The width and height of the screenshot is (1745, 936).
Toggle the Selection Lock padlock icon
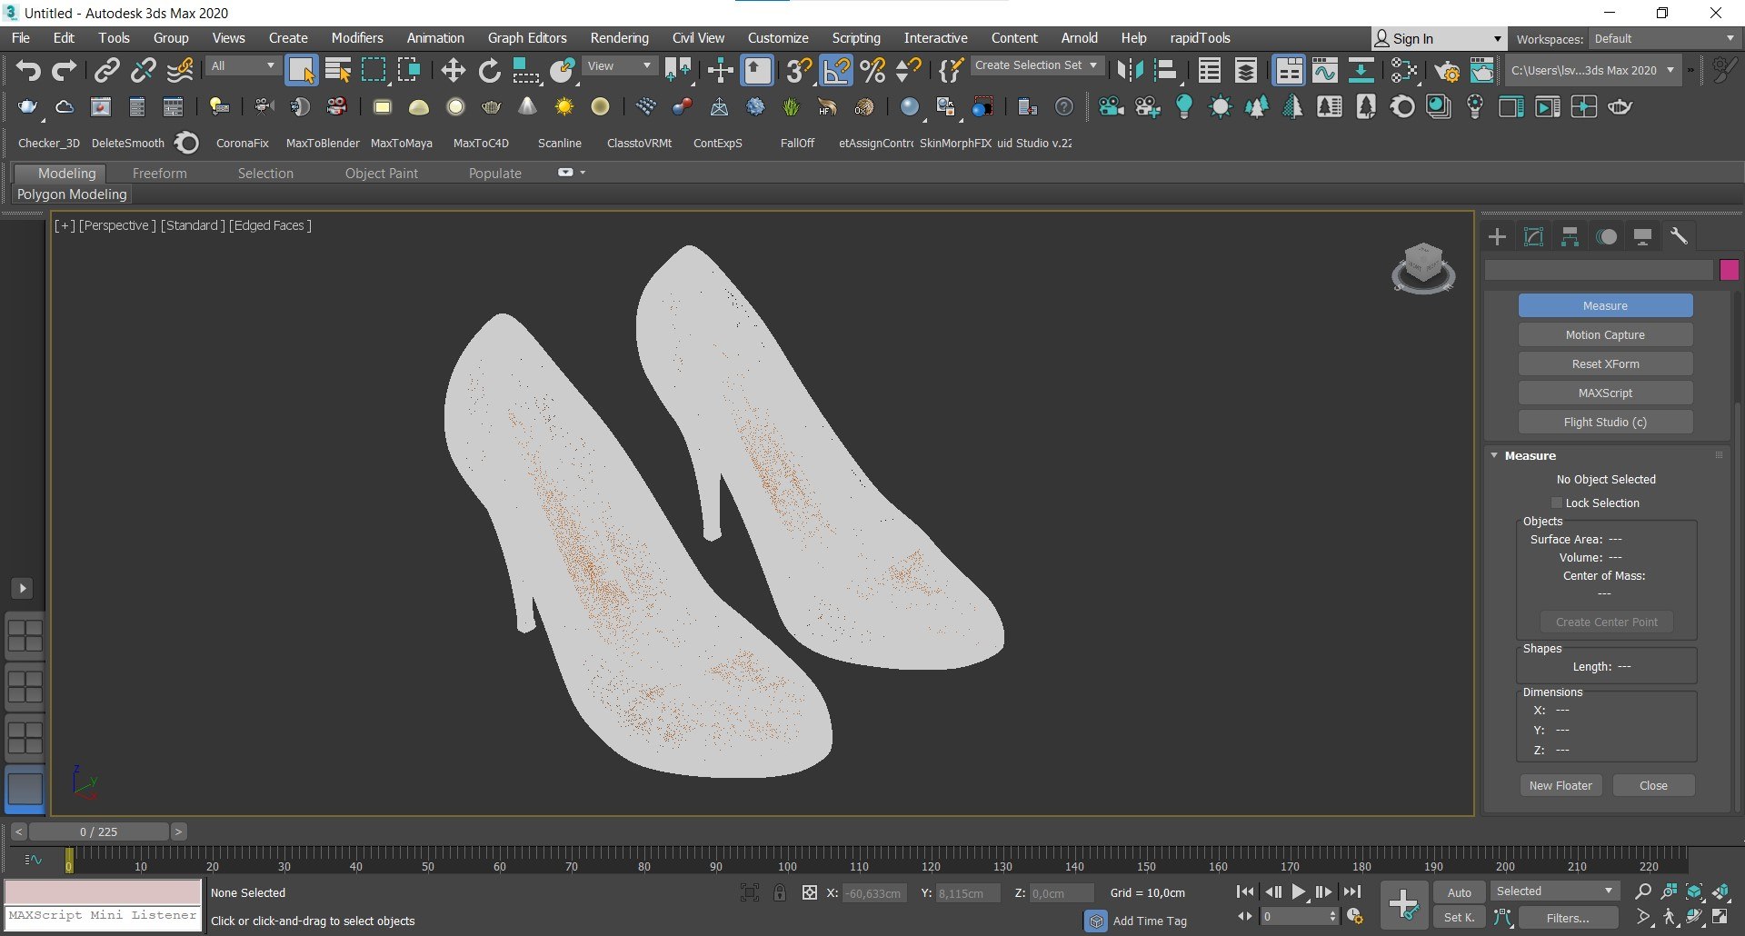(x=780, y=892)
